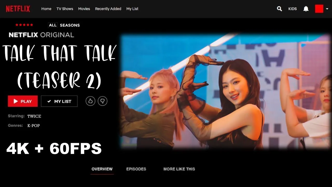
Task: Switch to KIDS profile link
Action: point(293,9)
